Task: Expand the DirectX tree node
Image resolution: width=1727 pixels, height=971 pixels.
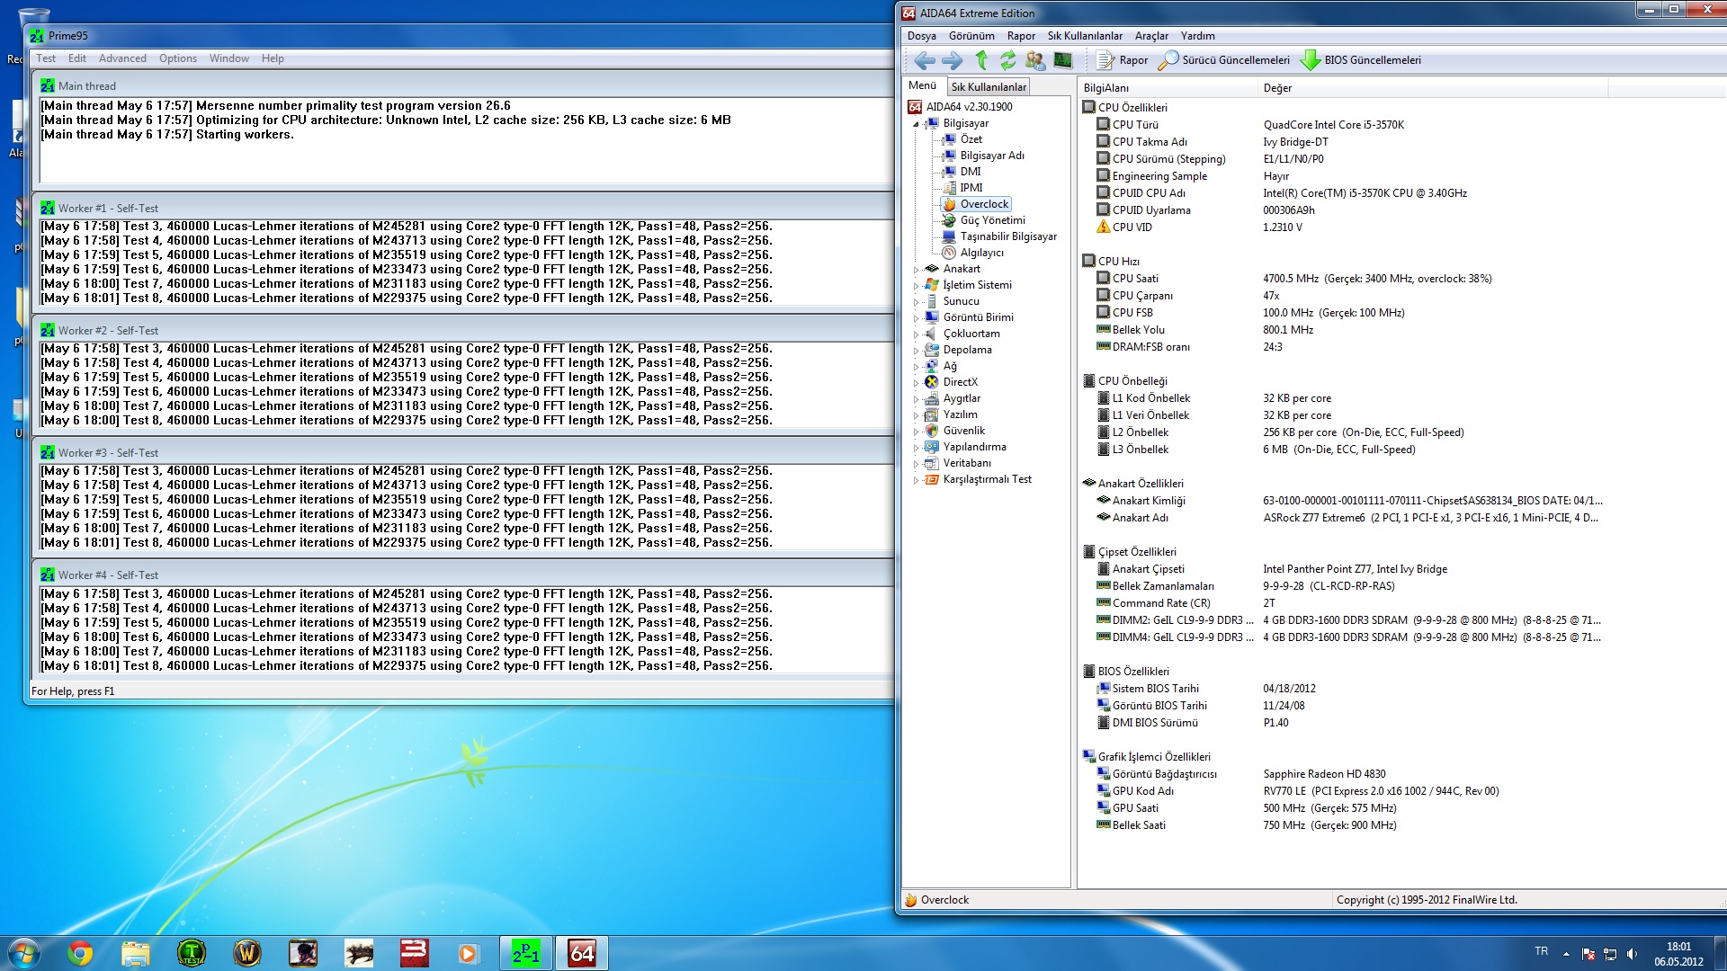Action: coord(916,383)
